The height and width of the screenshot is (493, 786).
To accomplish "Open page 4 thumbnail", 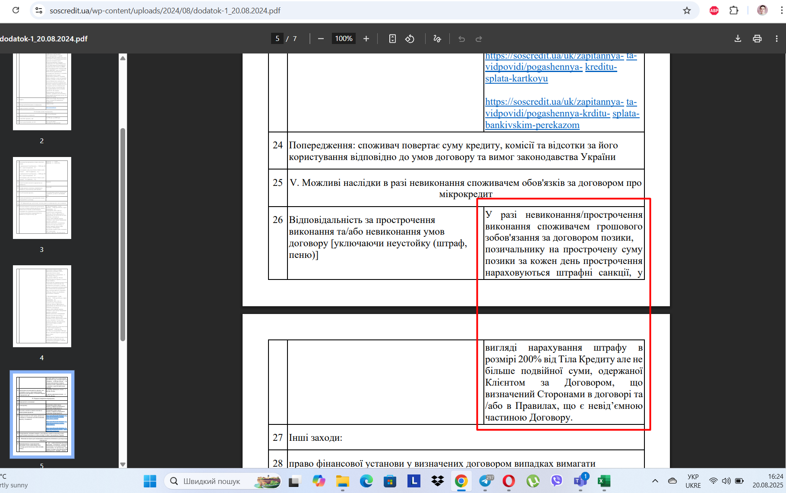I will click(x=42, y=306).
